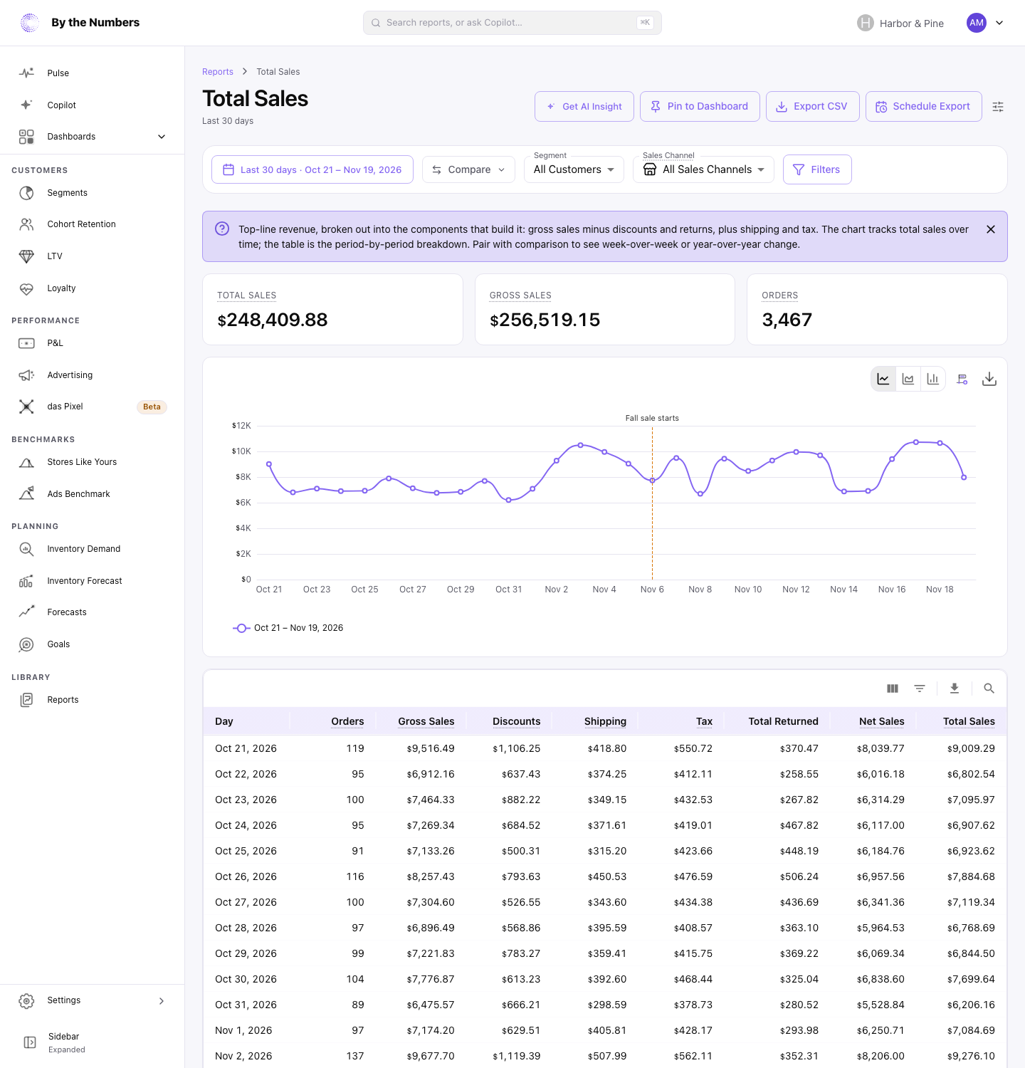Viewport: 1025px width, 1068px height.
Task: Open the date range picker
Action: coord(312,169)
